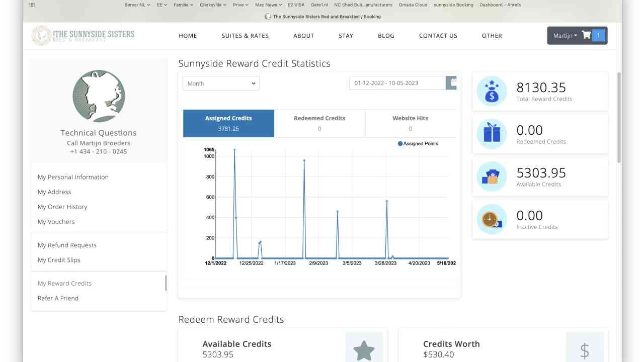Open My Credit Slips link
Viewport: 644px width, 362px height.
point(59,260)
